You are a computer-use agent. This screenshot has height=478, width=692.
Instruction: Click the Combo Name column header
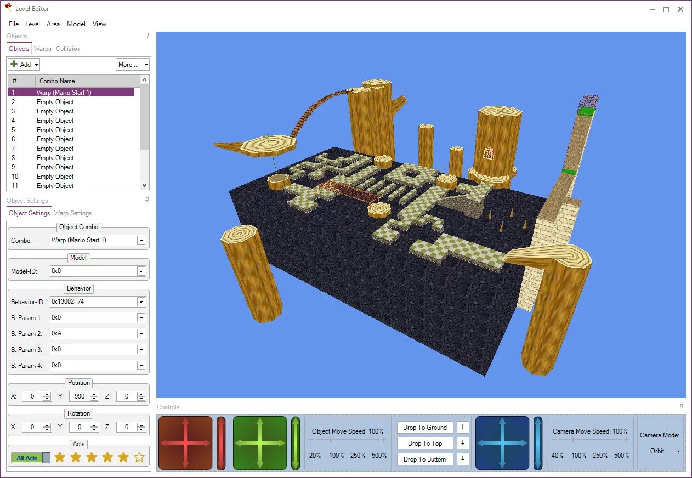click(85, 81)
